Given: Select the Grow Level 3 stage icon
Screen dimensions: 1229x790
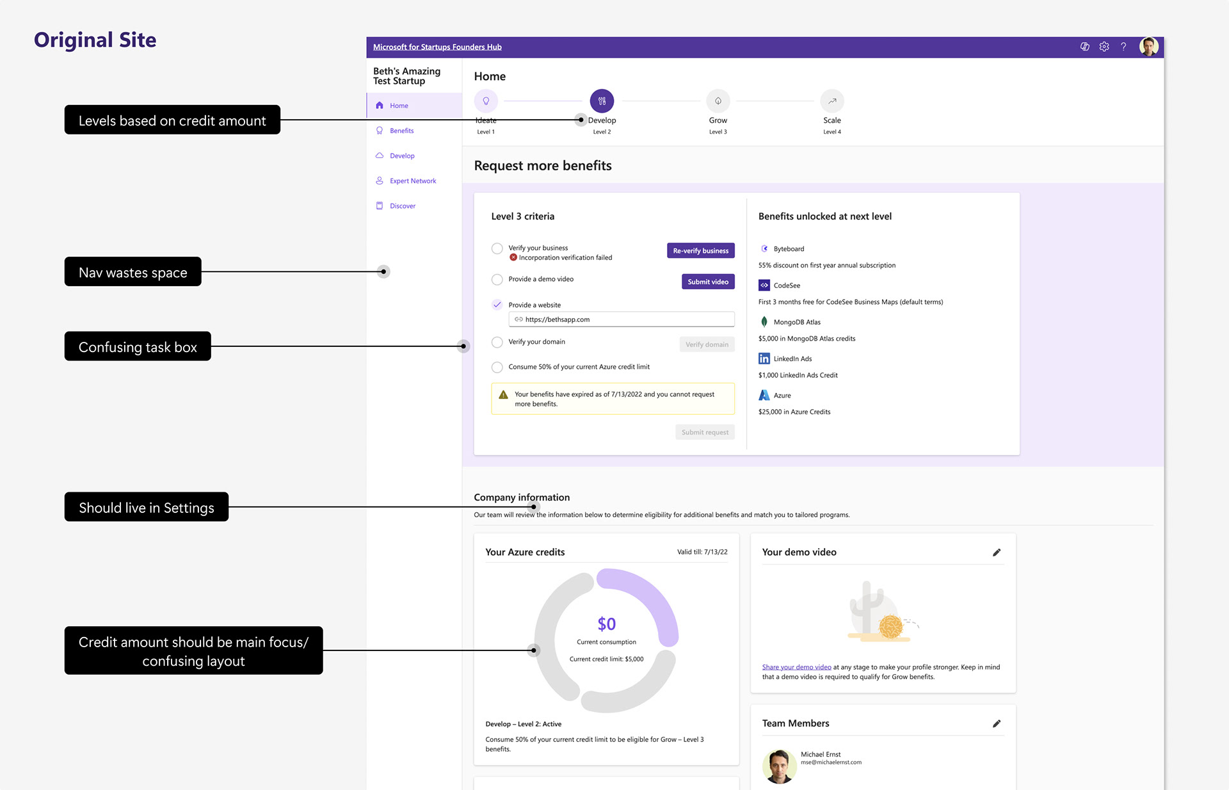Looking at the screenshot, I should tap(718, 101).
